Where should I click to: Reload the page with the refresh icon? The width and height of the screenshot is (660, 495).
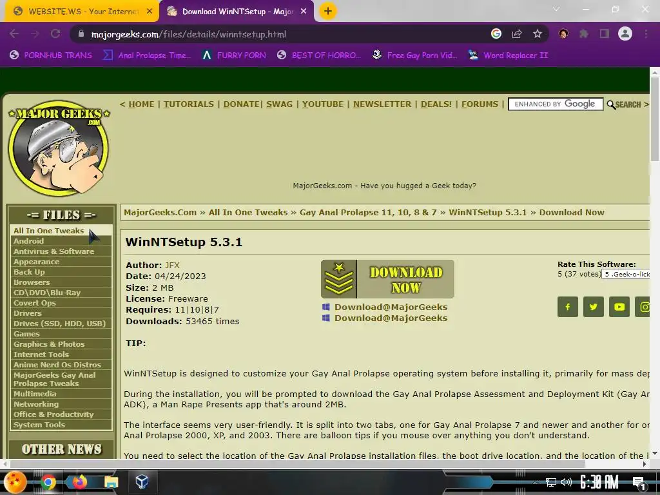click(55, 34)
